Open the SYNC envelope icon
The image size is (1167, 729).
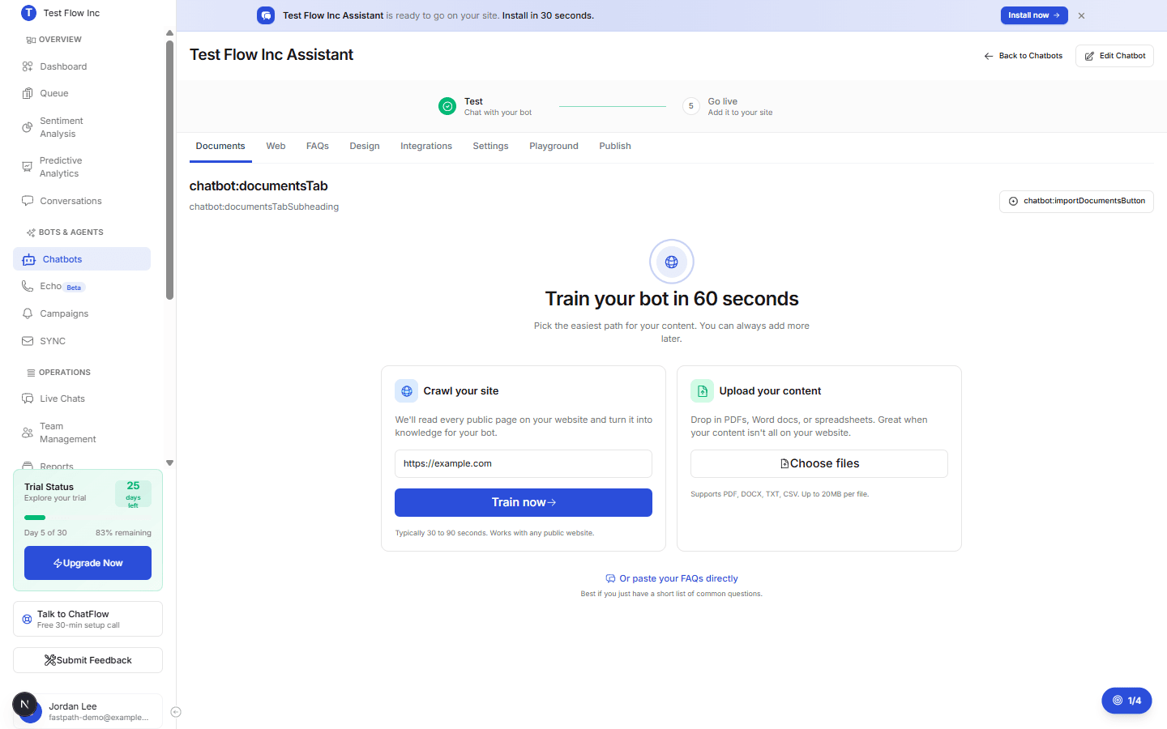[x=28, y=341]
